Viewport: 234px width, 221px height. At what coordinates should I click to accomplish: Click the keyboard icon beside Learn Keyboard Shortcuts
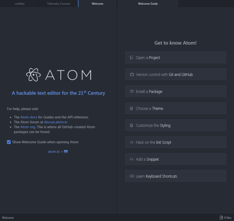tap(132, 176)
